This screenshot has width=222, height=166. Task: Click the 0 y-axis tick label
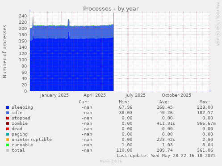click(25, 91)
